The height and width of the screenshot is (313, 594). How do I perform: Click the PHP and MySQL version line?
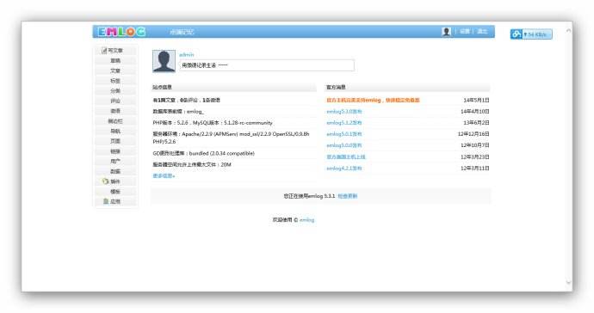[213, 123]
